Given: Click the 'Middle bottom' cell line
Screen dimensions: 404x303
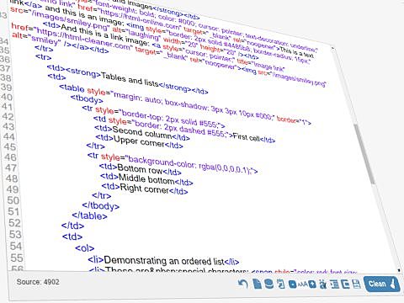Looking at the screenshot, I should click(146, 178).
